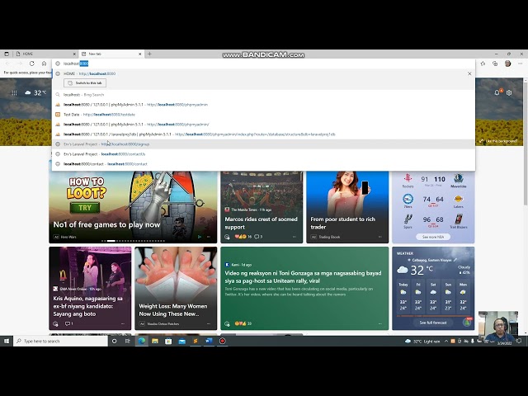Viewport: 528px width, 396px height.
Task: Open the browser collections icon
Action: 495,64
